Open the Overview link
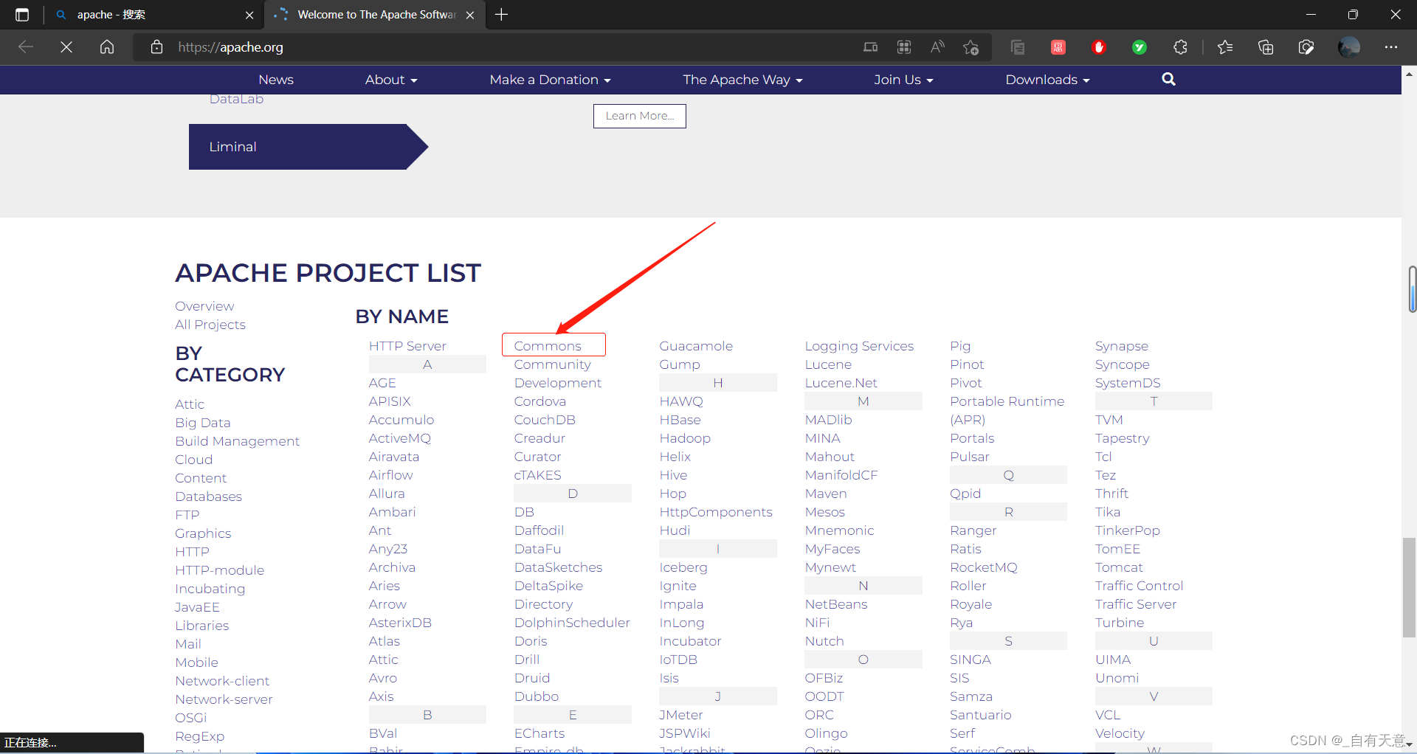This screenshot has height=754, width=1417. [x=204, y=306]
